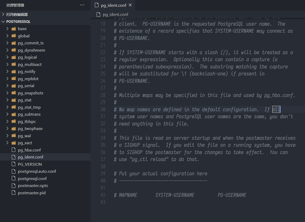This screenshot has height=222, width=305.
Task: Expand the global folder arrow
Action: (x=8, y=36)
